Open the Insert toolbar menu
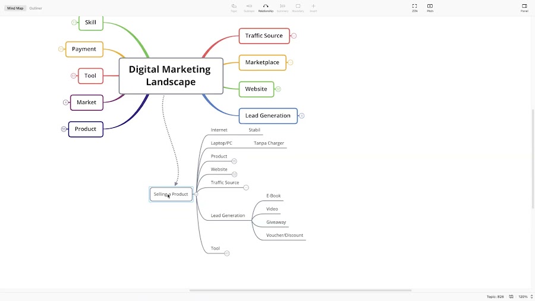The width and height of the screenshot is (535, 301). 313,8
